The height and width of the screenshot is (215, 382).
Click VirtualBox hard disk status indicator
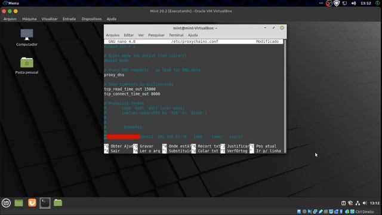click(x=299, y=211)
